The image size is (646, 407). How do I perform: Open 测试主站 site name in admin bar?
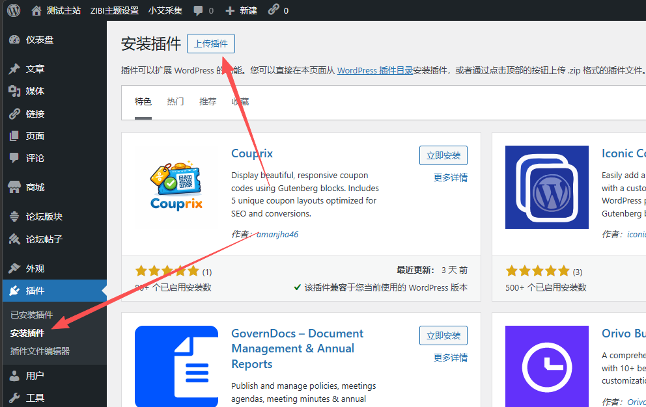(x=63, y=10)
